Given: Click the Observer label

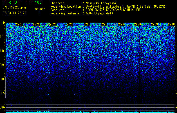Looking at the screenshot, I should [x=57, y=3].
